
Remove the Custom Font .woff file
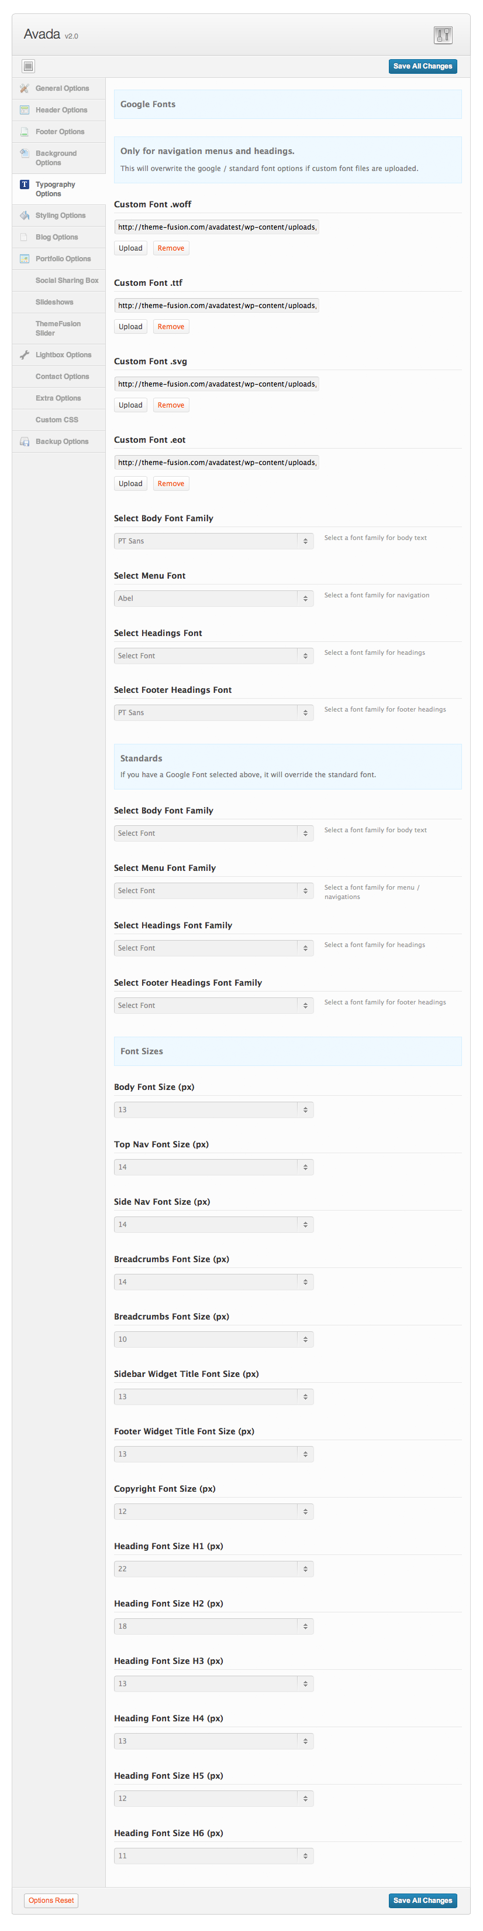(x=171, y=248)
